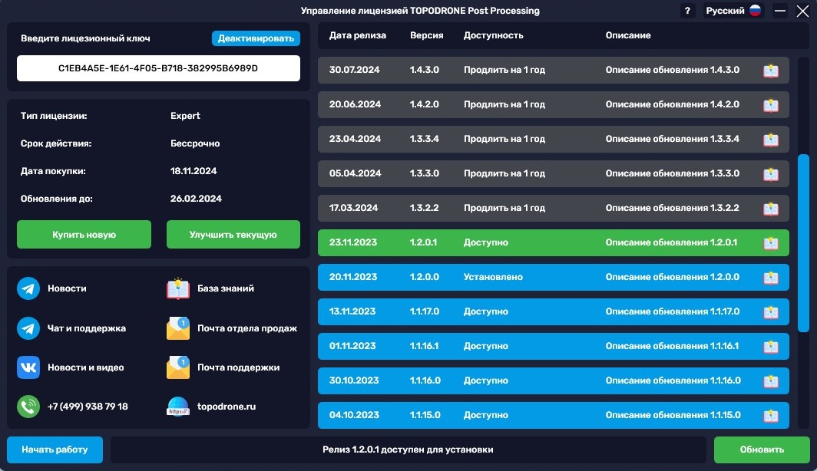Open the description icon for update 1.1.17.0
This screenshot has height=471, width=817.
click(771, 311)
